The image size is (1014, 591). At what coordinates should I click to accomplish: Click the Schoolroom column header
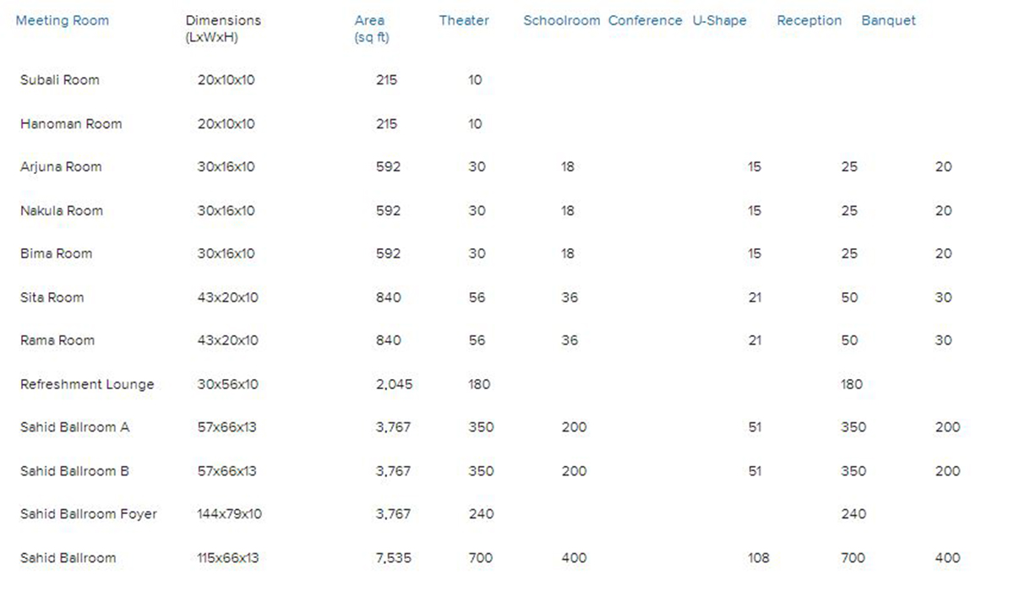coord(562,20)
